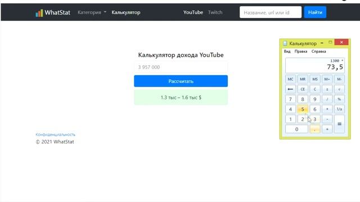The width and height of the screenshot is (360, 202).
Task: Click the 0 key in Calculator
Action: pyautogui.click(x=296, y=129)
